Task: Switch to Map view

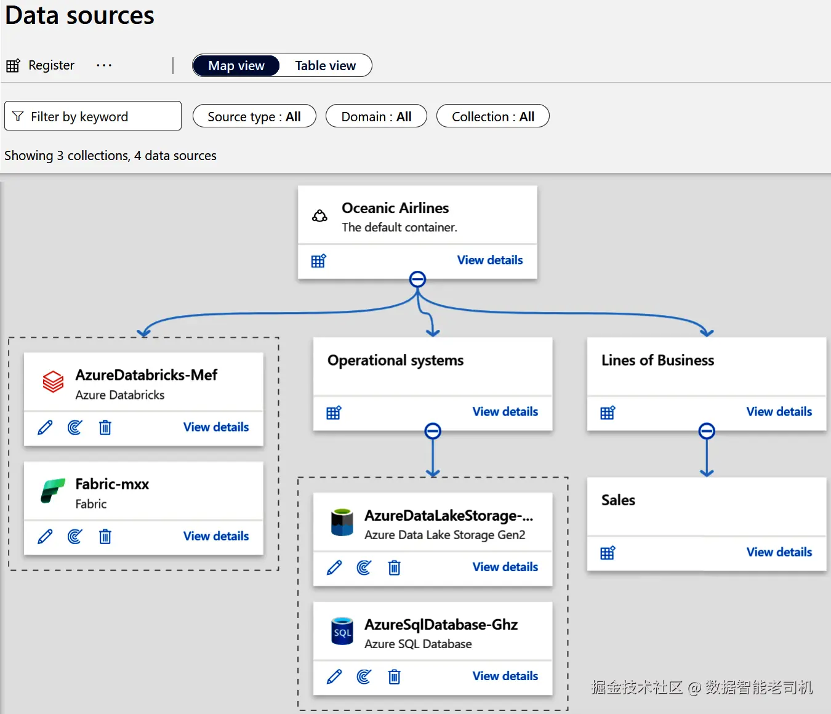Action: (x=236, y=66)
